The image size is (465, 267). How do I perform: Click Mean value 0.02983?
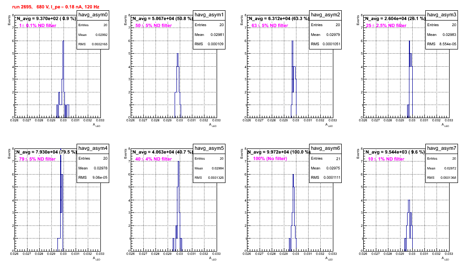pyautogui.click(x=450, y=35)
